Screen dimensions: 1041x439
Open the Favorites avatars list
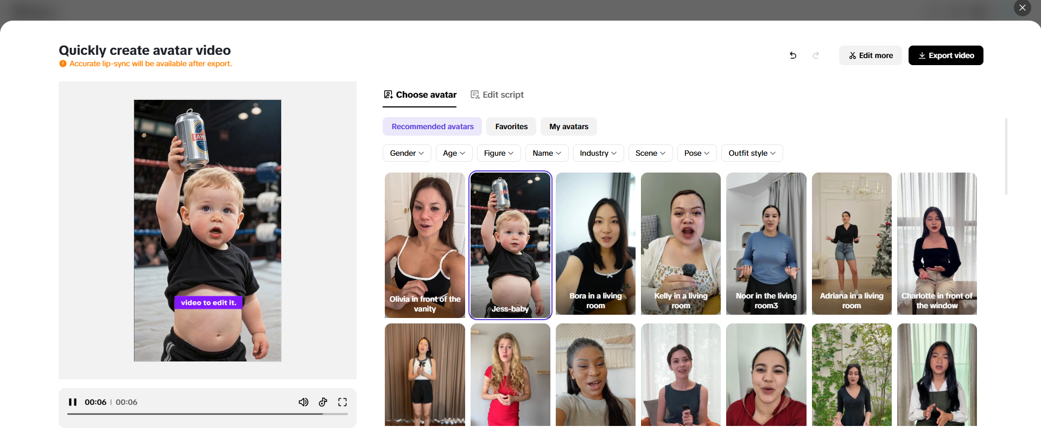click(511, 126)
